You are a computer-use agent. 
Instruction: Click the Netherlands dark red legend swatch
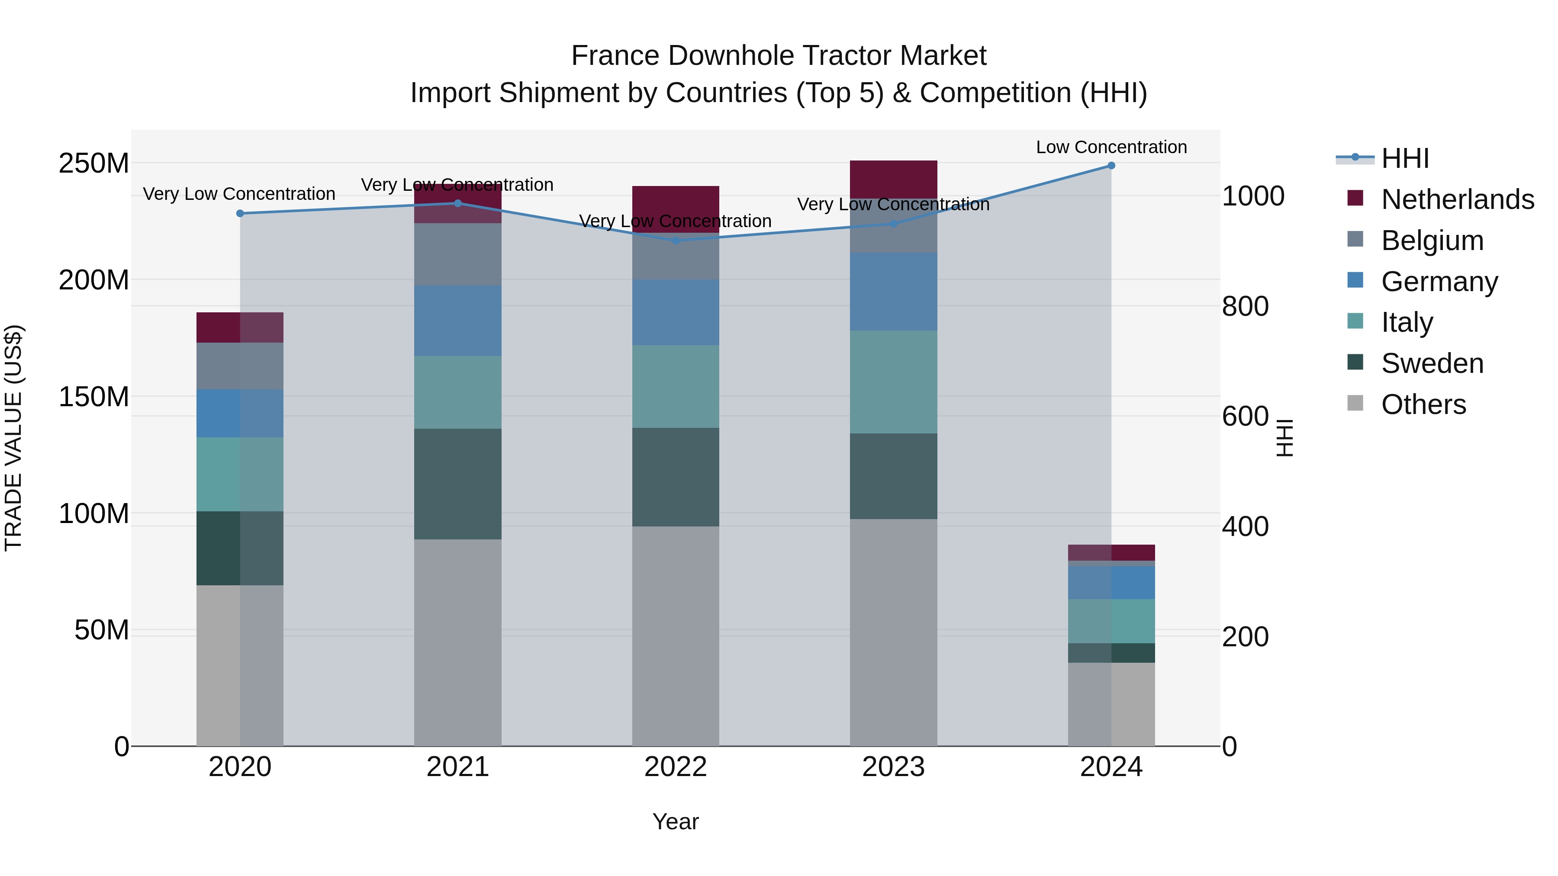1355,198
